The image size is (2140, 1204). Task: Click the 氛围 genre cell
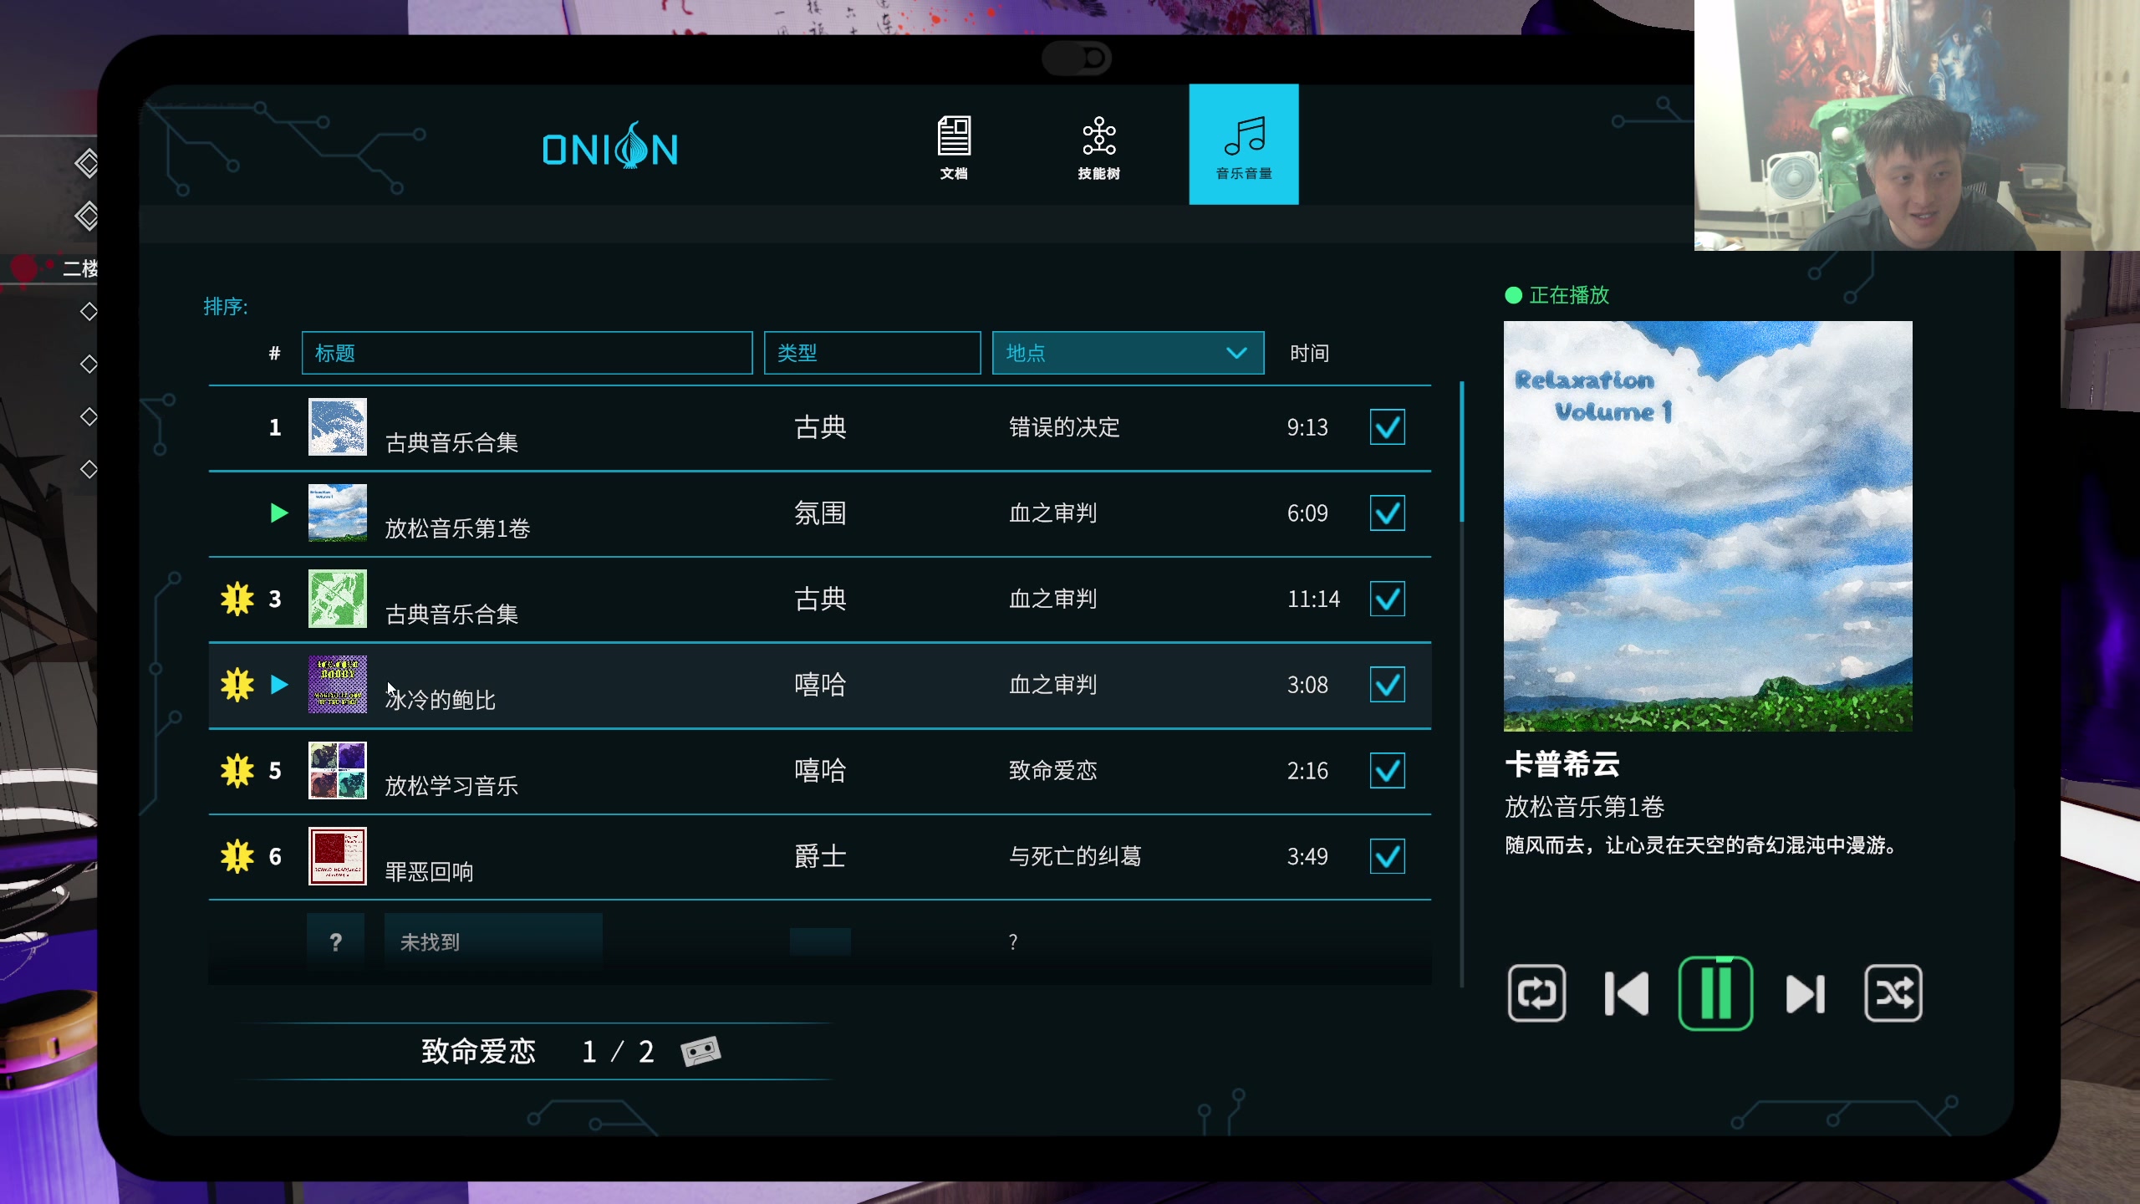[x=820, y=513]
